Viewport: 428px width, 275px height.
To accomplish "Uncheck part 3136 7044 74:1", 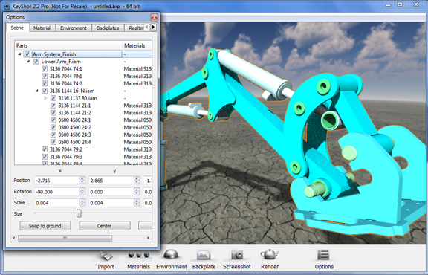I will click(45, 69).
